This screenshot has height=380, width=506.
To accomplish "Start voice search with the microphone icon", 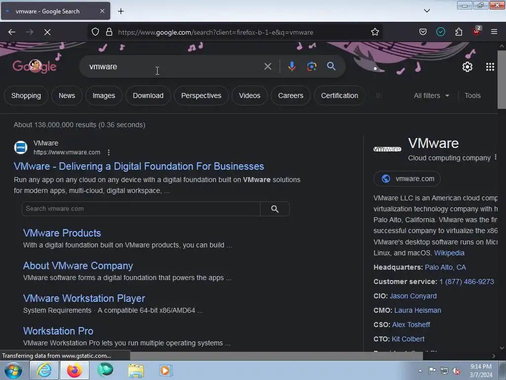I will tap(292, 66).
